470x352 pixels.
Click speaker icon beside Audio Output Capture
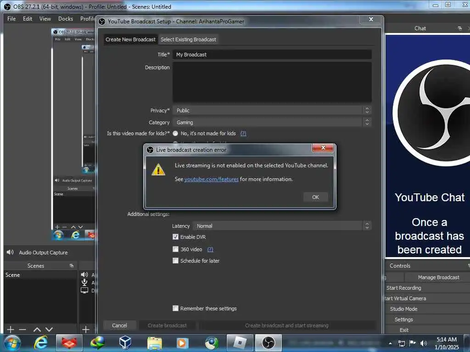point(10,253)
